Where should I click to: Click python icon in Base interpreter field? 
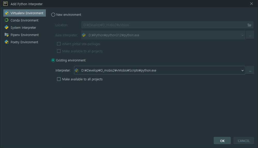coord(84,35)
